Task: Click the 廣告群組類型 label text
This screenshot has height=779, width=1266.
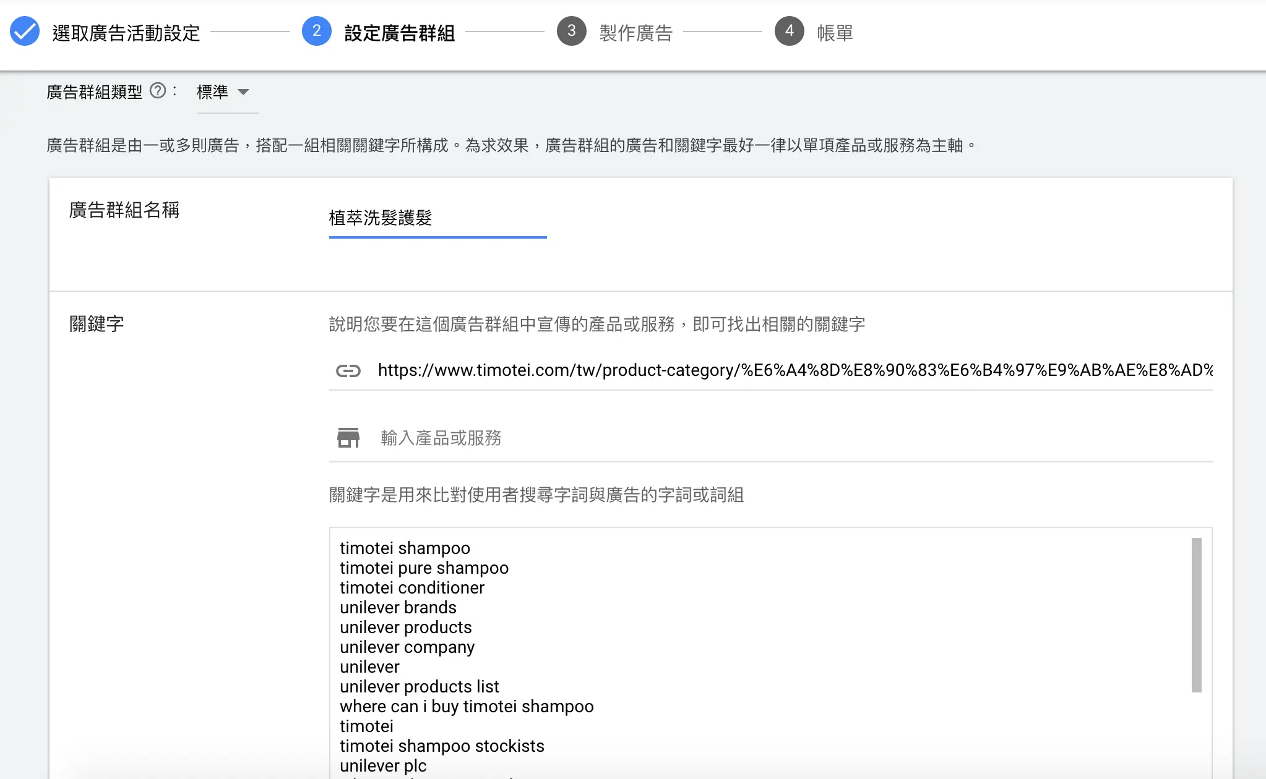Action: 95,92
